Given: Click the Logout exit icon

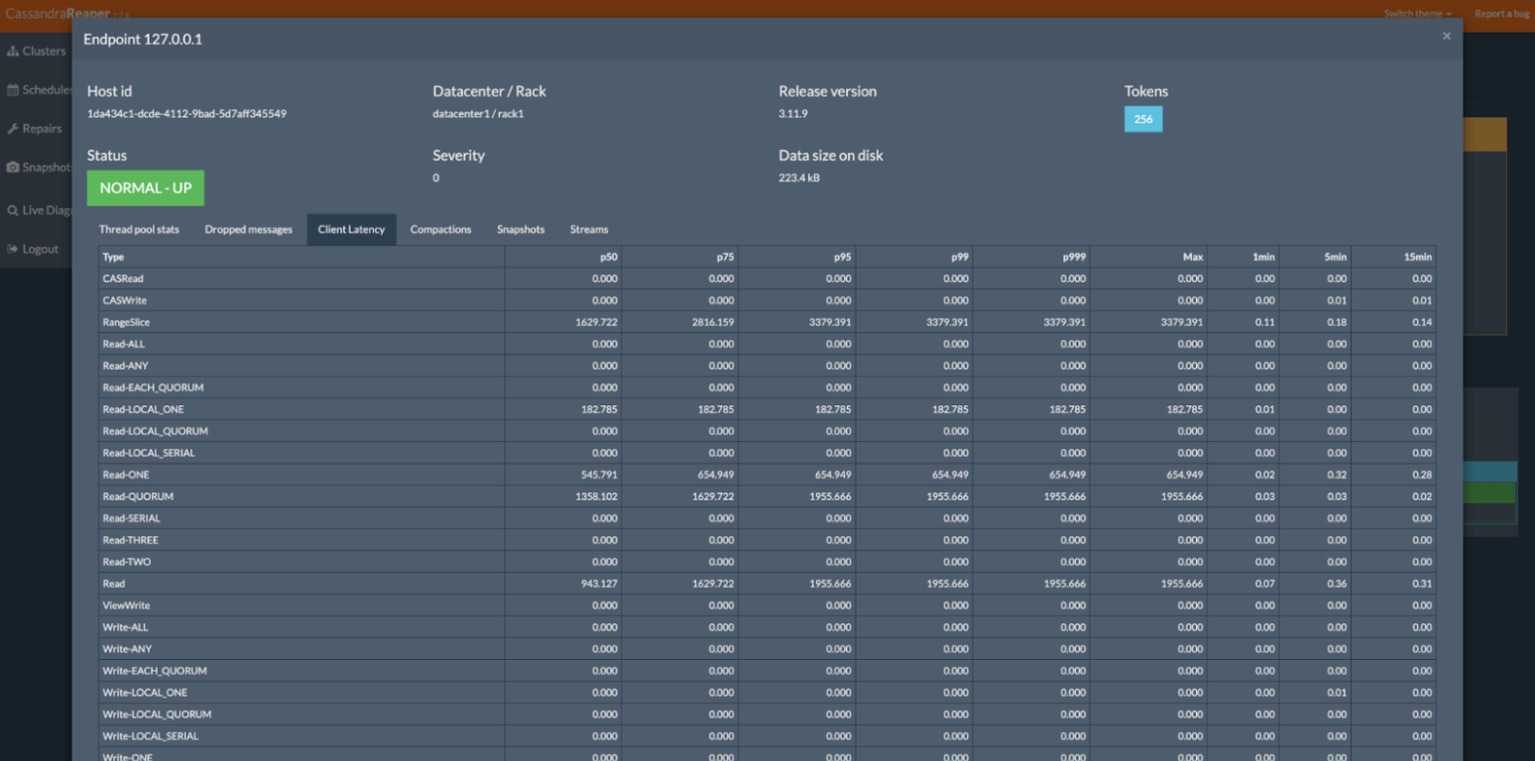Looking at the screenshot, I should 14,249.
